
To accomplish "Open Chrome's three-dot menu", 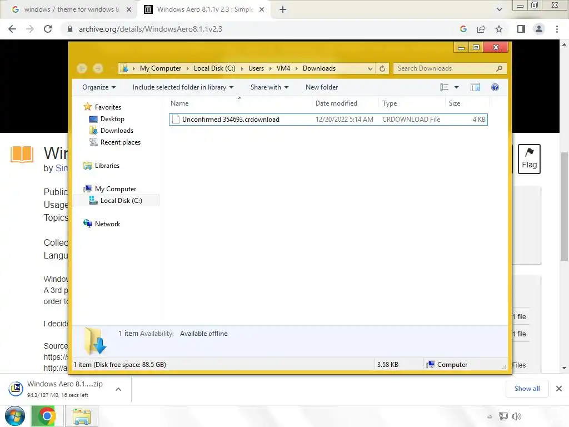I will point(557,29).
